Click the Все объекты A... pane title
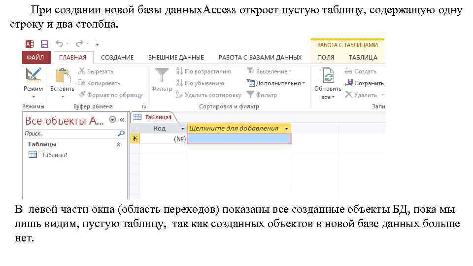The image size is (473, 266). (x=65, y=121)
